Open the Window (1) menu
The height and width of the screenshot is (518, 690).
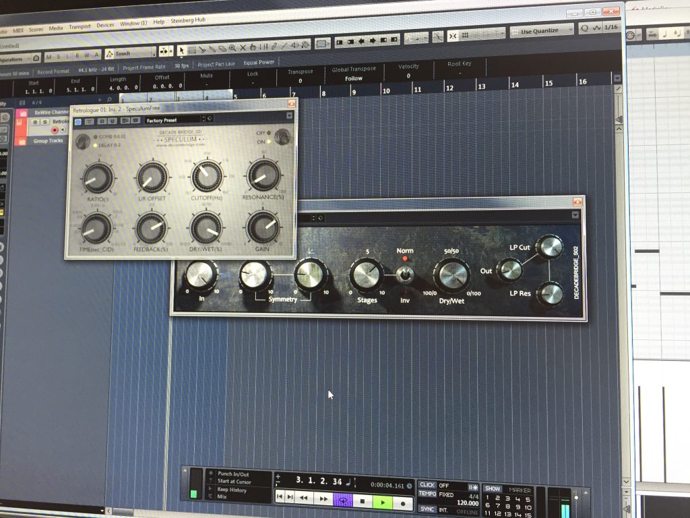pos(133,24)
